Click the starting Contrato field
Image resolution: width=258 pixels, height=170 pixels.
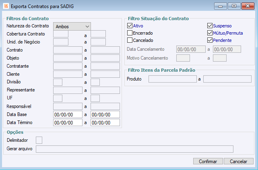(68, 50)
